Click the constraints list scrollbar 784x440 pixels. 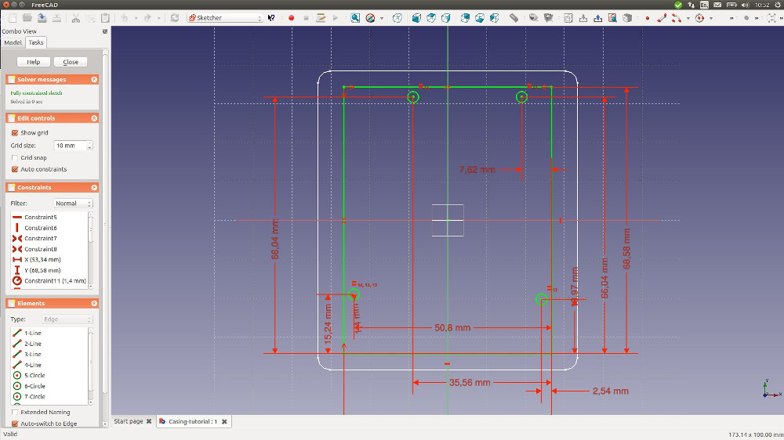pyautogui.click(x=90, y=250)
